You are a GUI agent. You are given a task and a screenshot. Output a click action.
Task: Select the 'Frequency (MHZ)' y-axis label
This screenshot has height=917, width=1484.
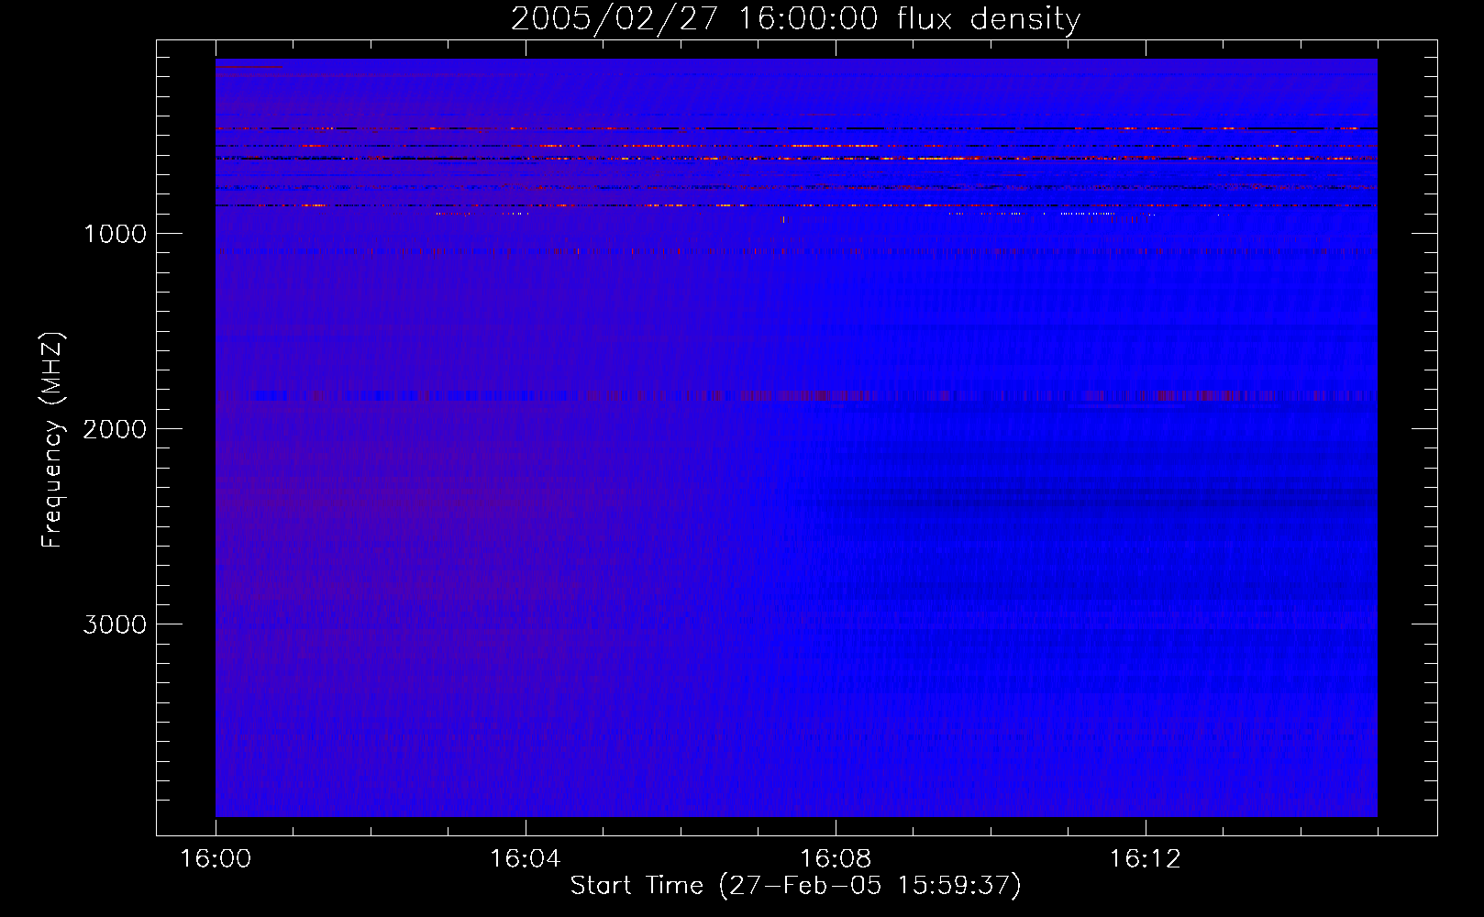coord(52,440)
